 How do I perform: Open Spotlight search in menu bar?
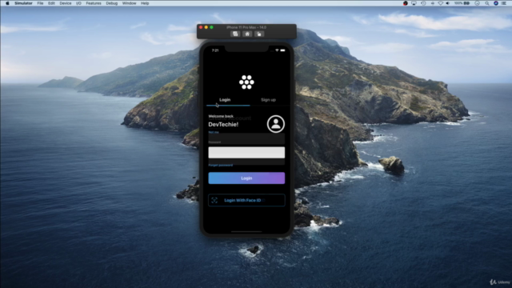pos(487,3)
